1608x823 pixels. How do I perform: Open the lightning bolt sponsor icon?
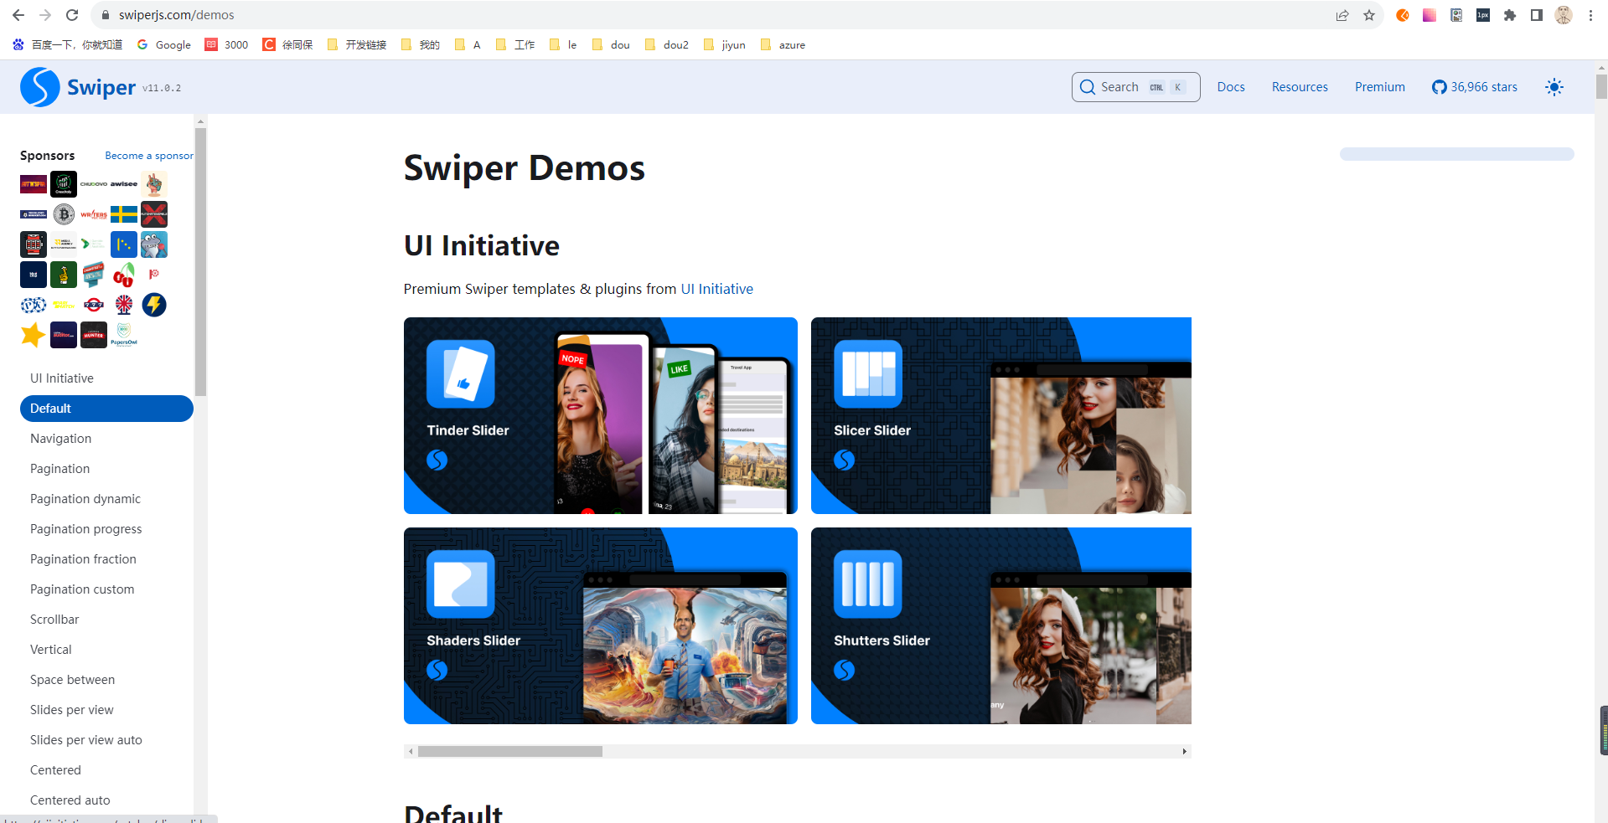coord(154,305)
